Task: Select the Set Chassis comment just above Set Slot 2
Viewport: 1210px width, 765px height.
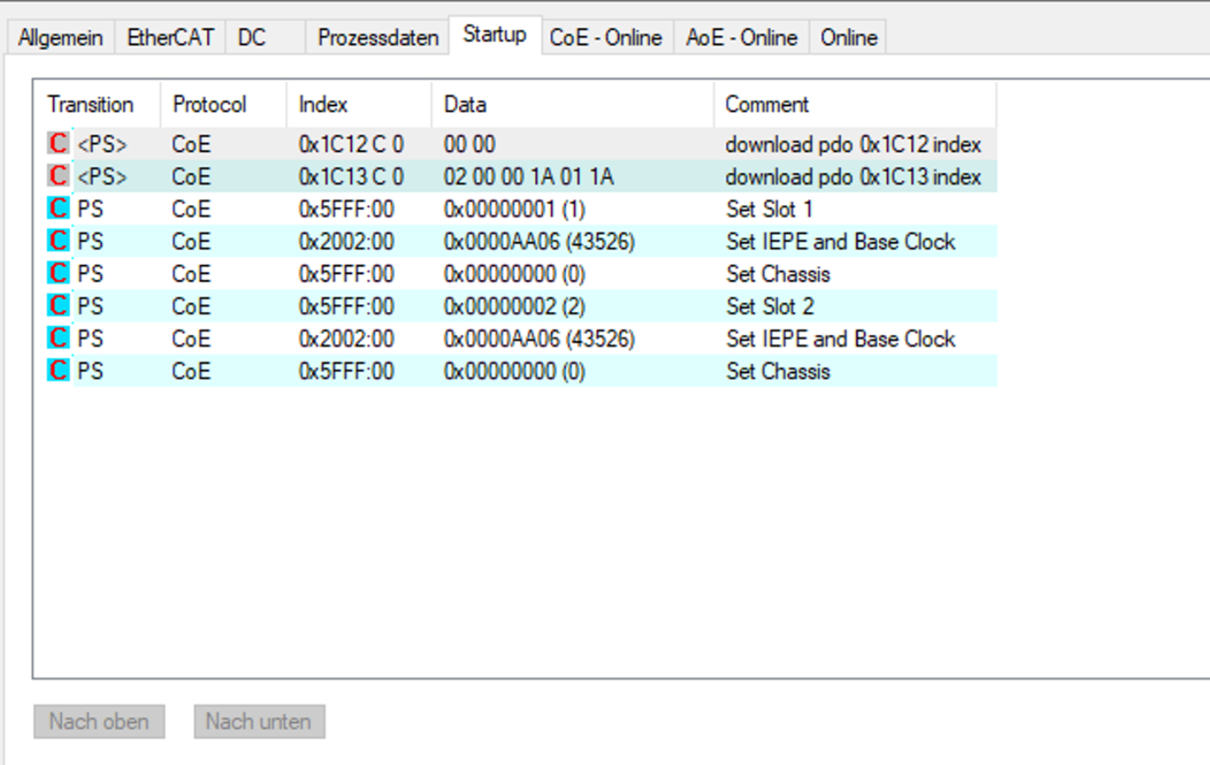Action: tap(778, 274)
